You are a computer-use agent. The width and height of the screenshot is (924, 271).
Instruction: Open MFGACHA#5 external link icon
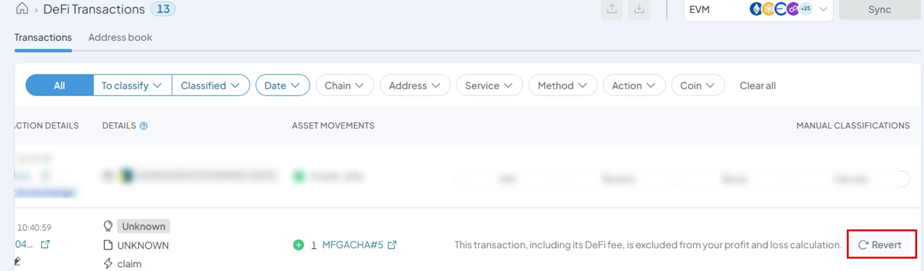coord(392,245)
